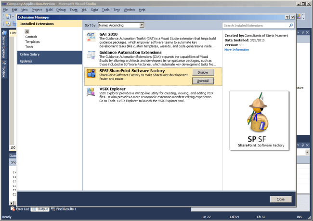Open the Find Results 1 tab
This screenshot has width=313, height=221.
[x=64, y=209]
